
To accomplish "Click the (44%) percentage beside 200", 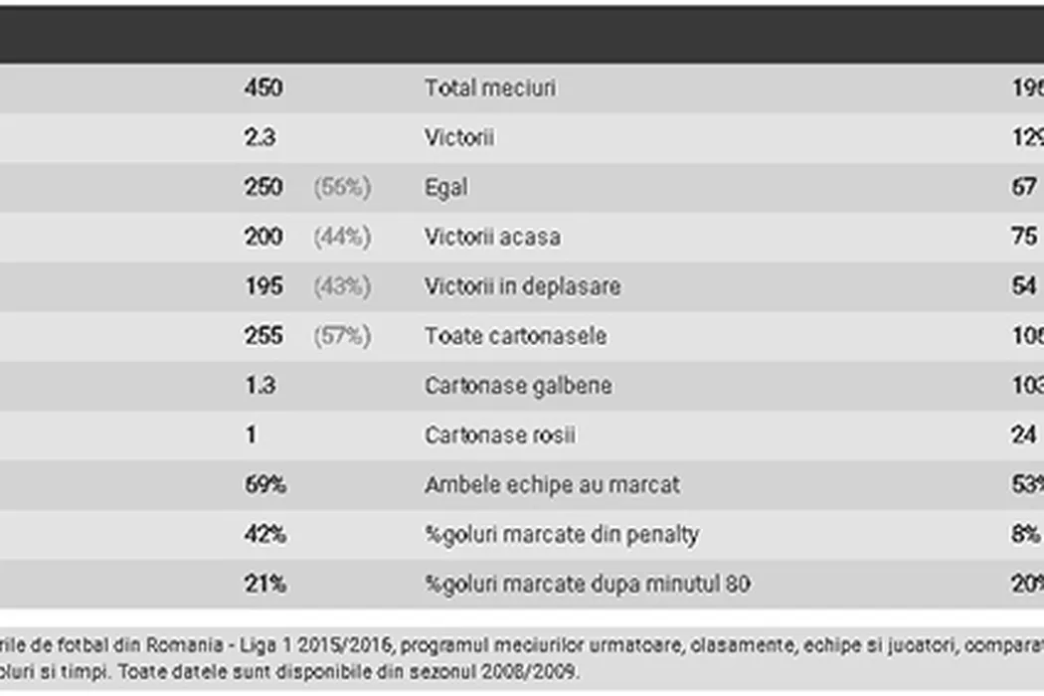I will (x=342, y=237).
